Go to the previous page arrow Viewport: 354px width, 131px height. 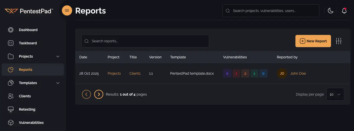pos(86,94)
